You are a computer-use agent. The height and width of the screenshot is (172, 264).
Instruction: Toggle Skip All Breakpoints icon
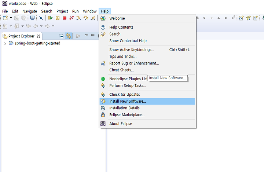[41, 18]
